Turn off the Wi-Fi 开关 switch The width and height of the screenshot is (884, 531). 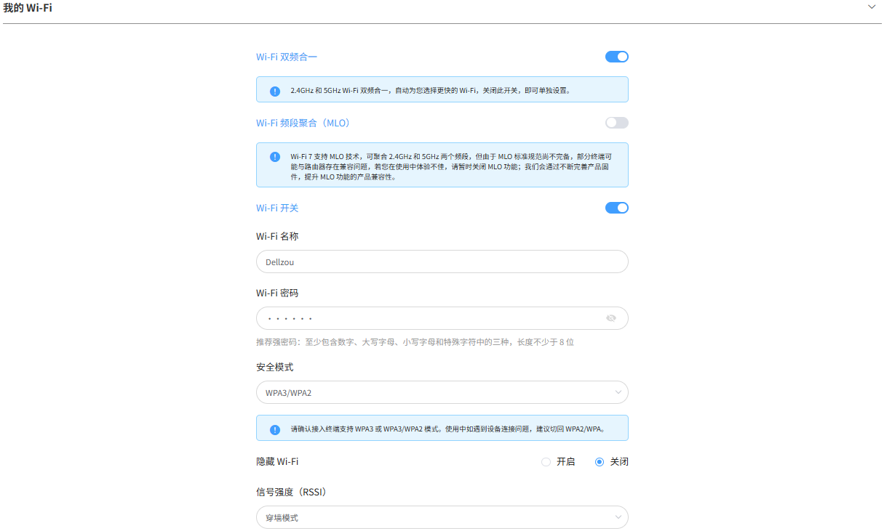pos(616,208)
